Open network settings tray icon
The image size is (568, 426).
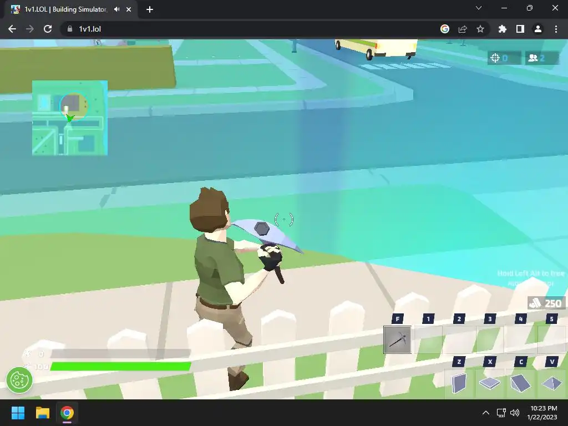[x=501, y=413]
